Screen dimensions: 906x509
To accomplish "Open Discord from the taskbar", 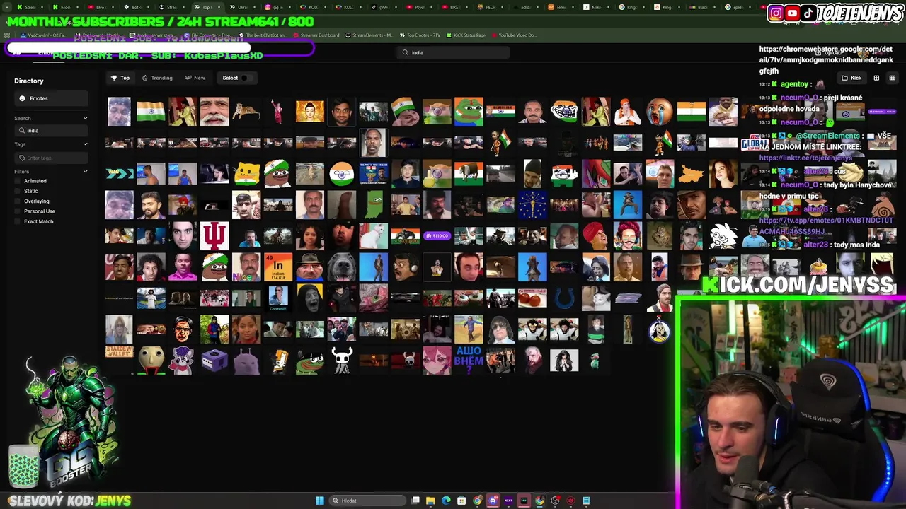I will click(493, 501).
